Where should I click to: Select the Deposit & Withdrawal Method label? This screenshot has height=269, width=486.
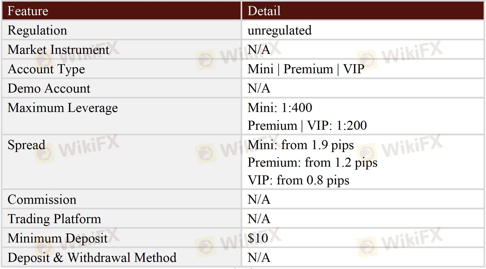[92, 258]
